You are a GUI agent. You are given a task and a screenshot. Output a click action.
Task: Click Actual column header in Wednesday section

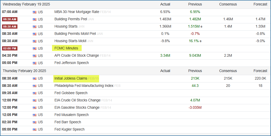pos(165,4)
